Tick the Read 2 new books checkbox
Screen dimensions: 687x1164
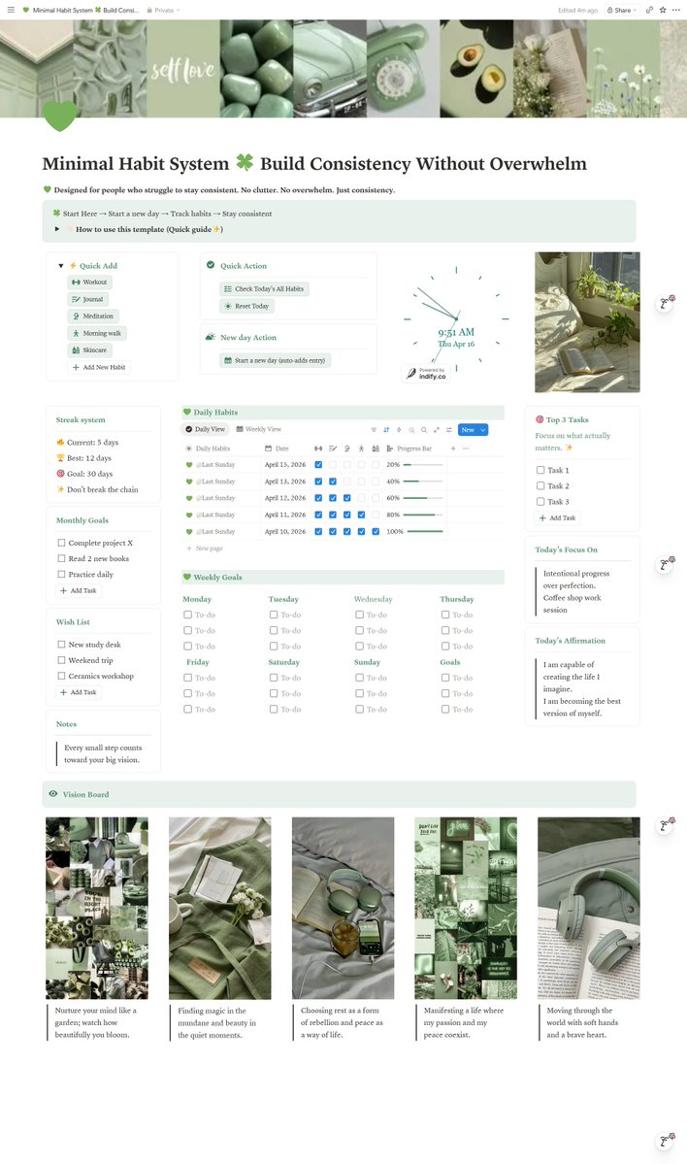(61, 558)
